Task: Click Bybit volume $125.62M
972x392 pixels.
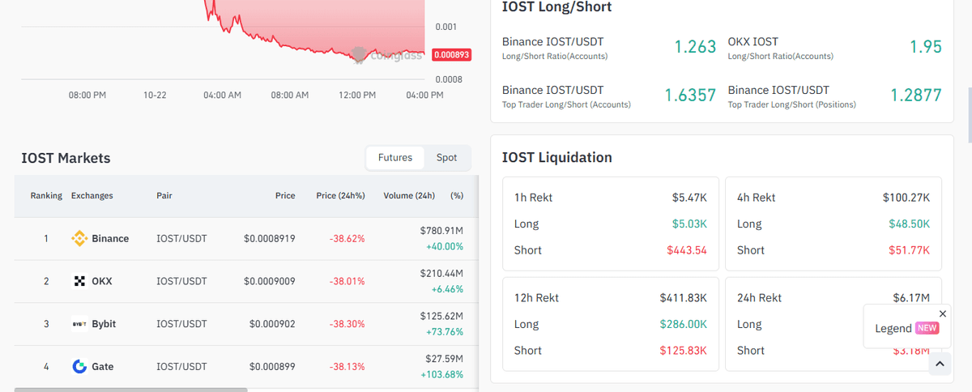Action: 441,316
